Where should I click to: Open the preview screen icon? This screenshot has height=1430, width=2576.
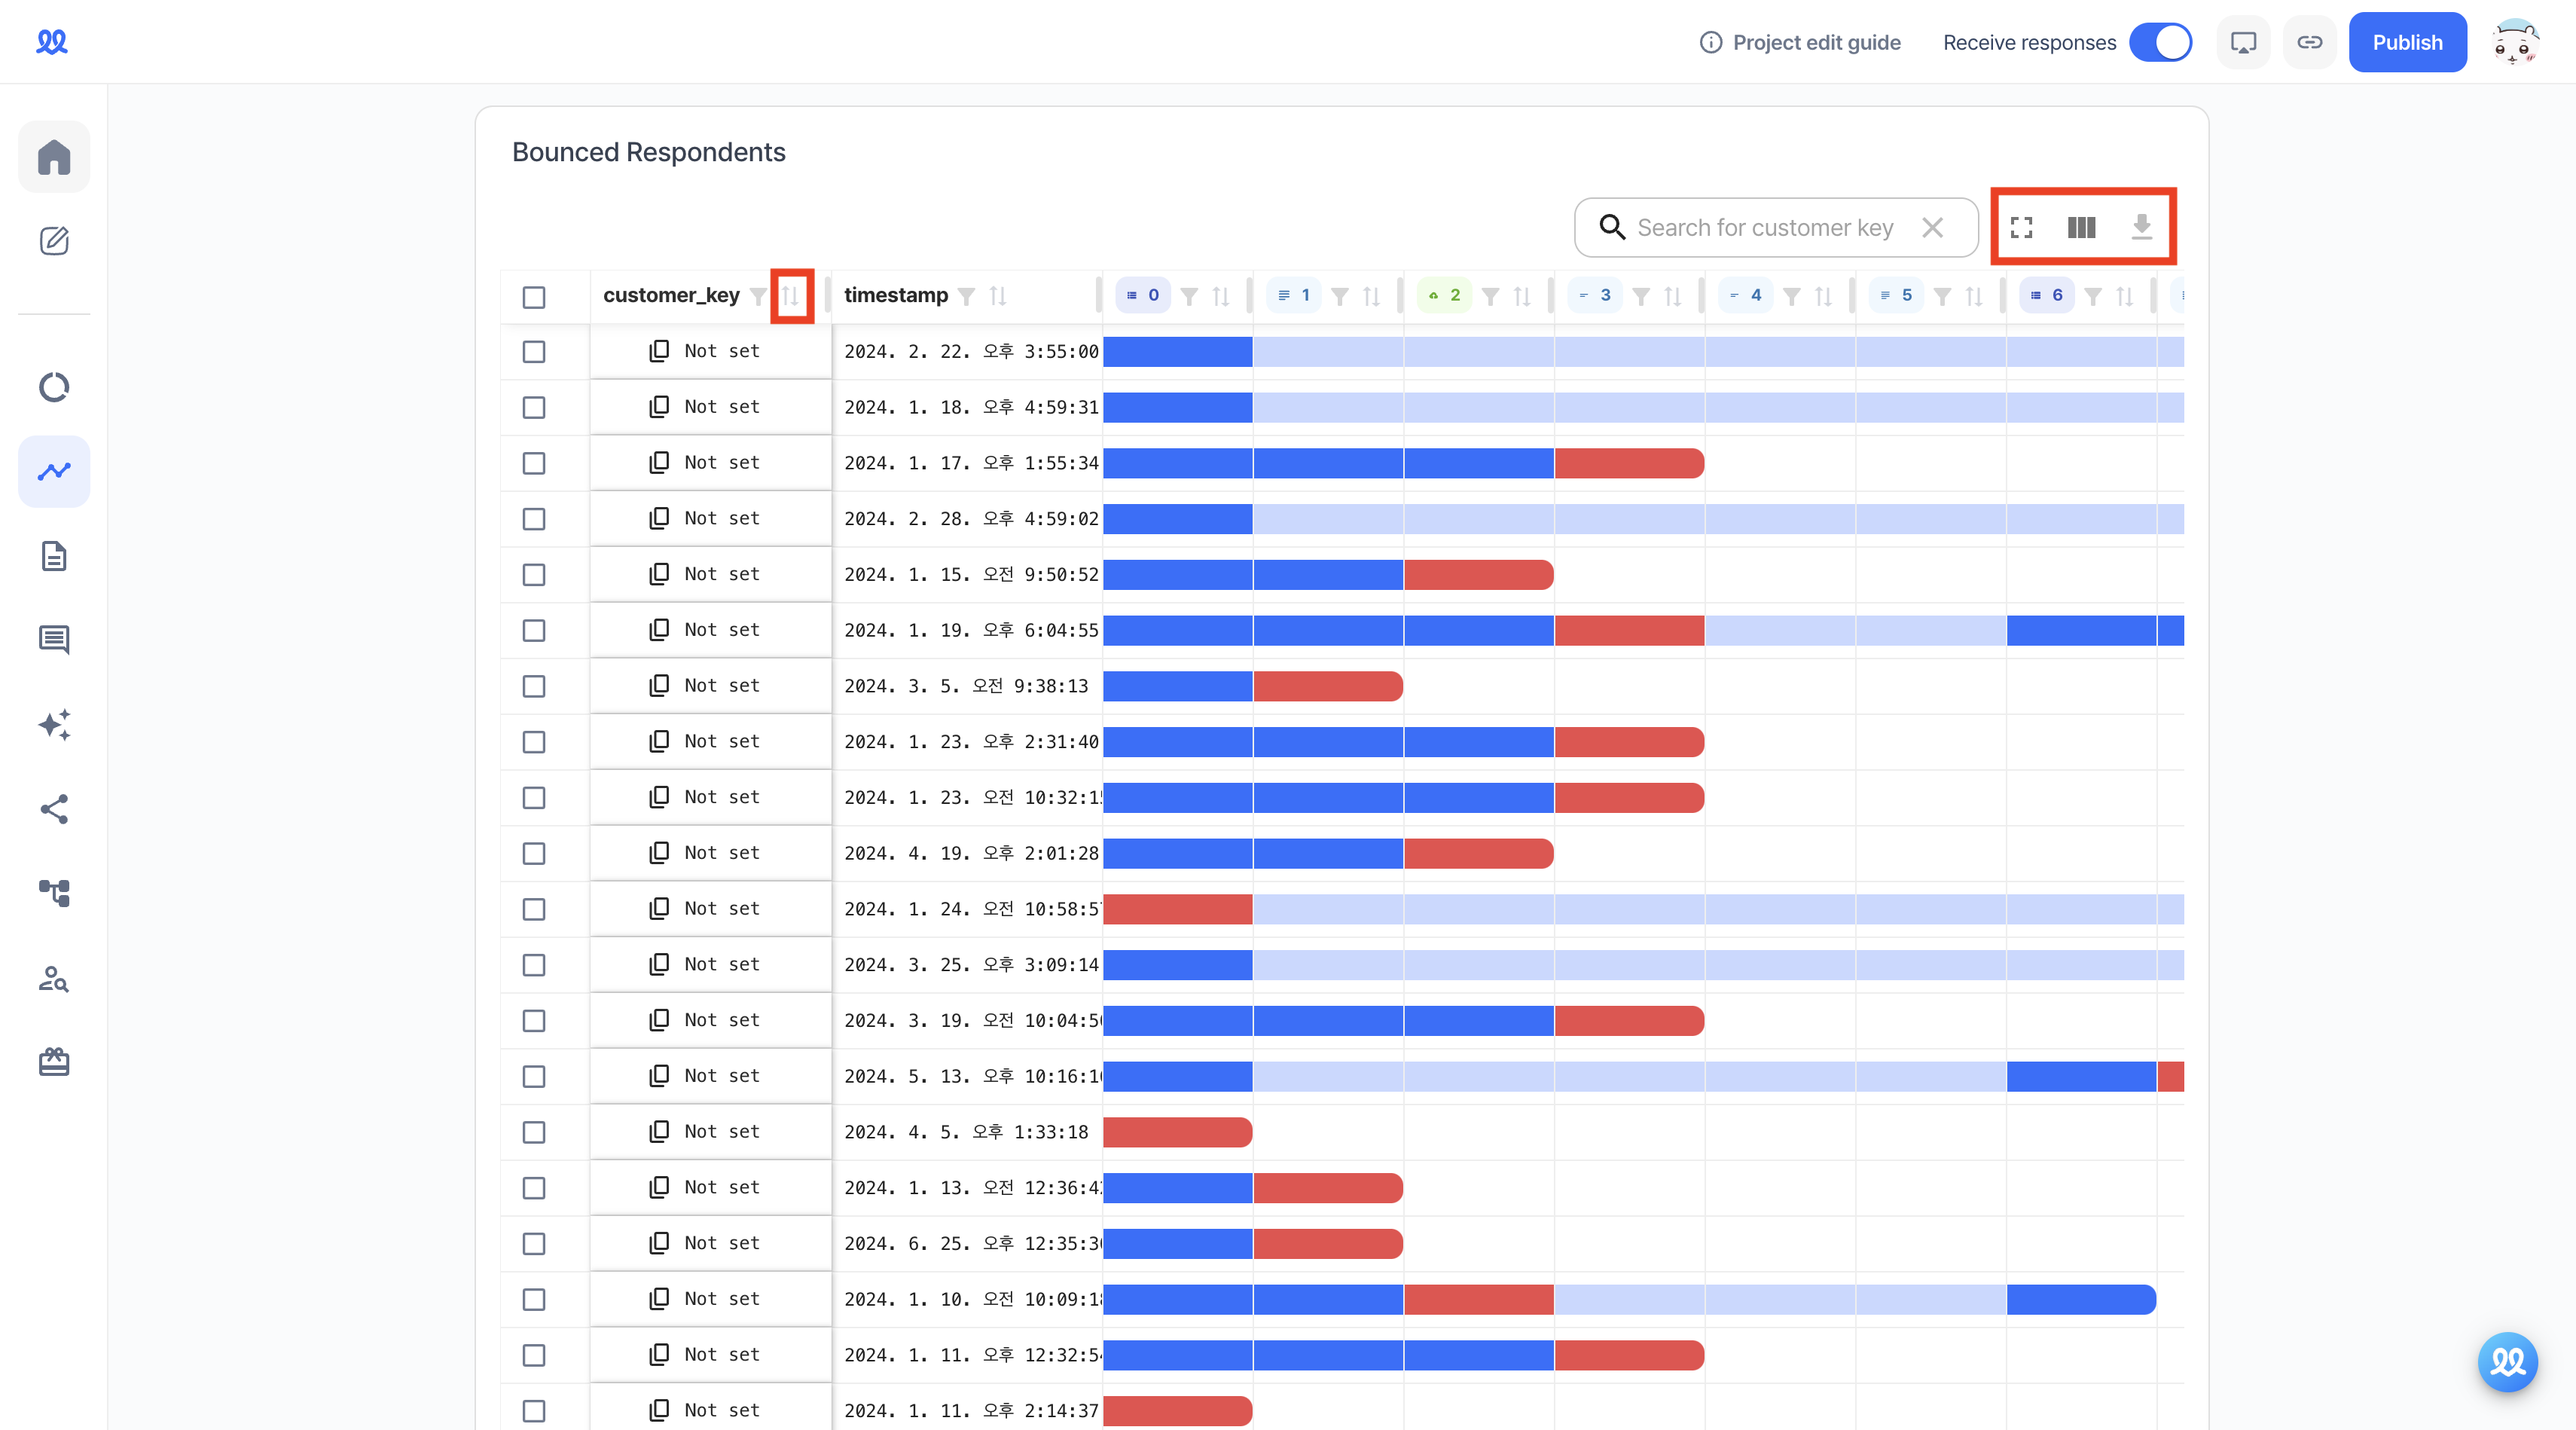(2243, 42)
